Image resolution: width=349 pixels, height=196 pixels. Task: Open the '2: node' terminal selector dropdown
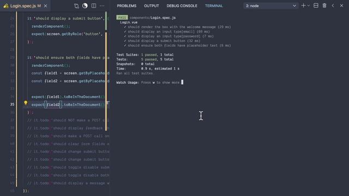(270, 6)
